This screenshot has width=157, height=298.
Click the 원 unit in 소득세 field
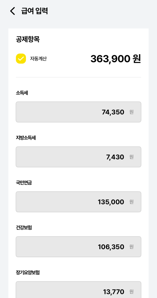click(131, 112)
